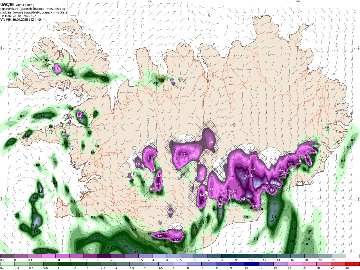
Task: Pick the dark purple snow swatch for 2–2.5
Action: point(104,256)
